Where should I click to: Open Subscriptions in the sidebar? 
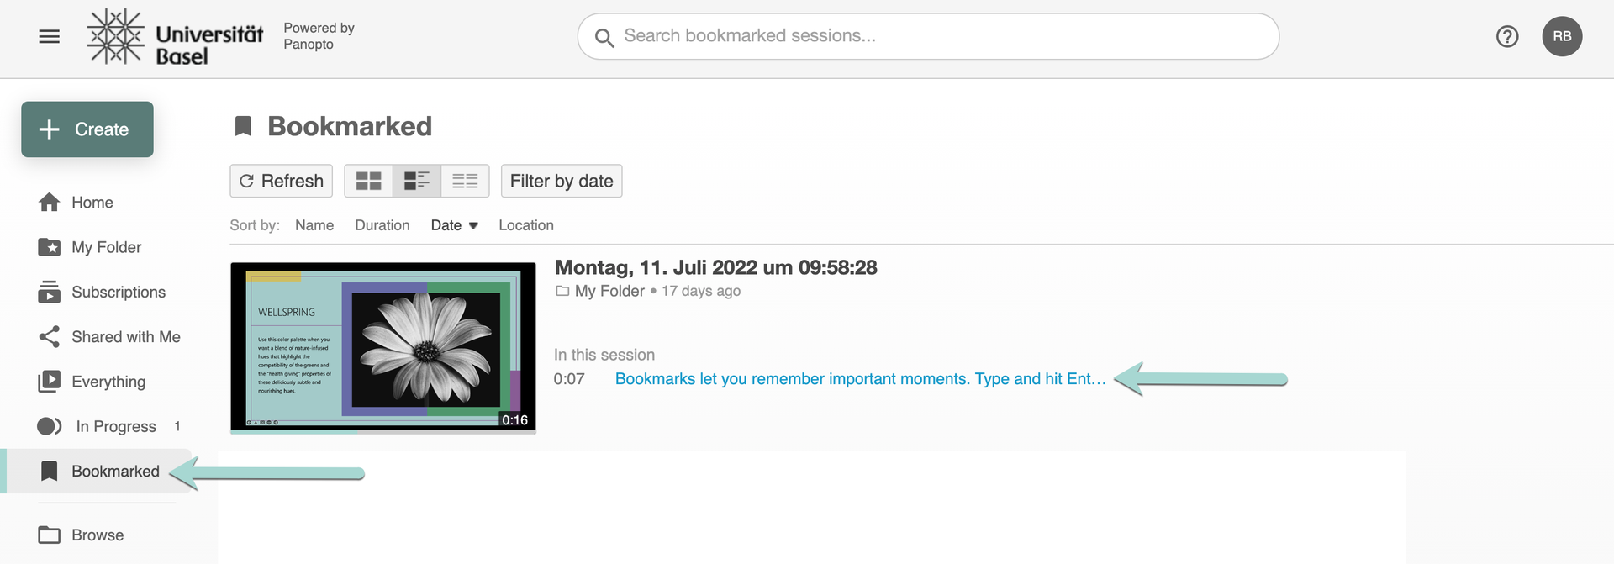[x=118, y=293]
